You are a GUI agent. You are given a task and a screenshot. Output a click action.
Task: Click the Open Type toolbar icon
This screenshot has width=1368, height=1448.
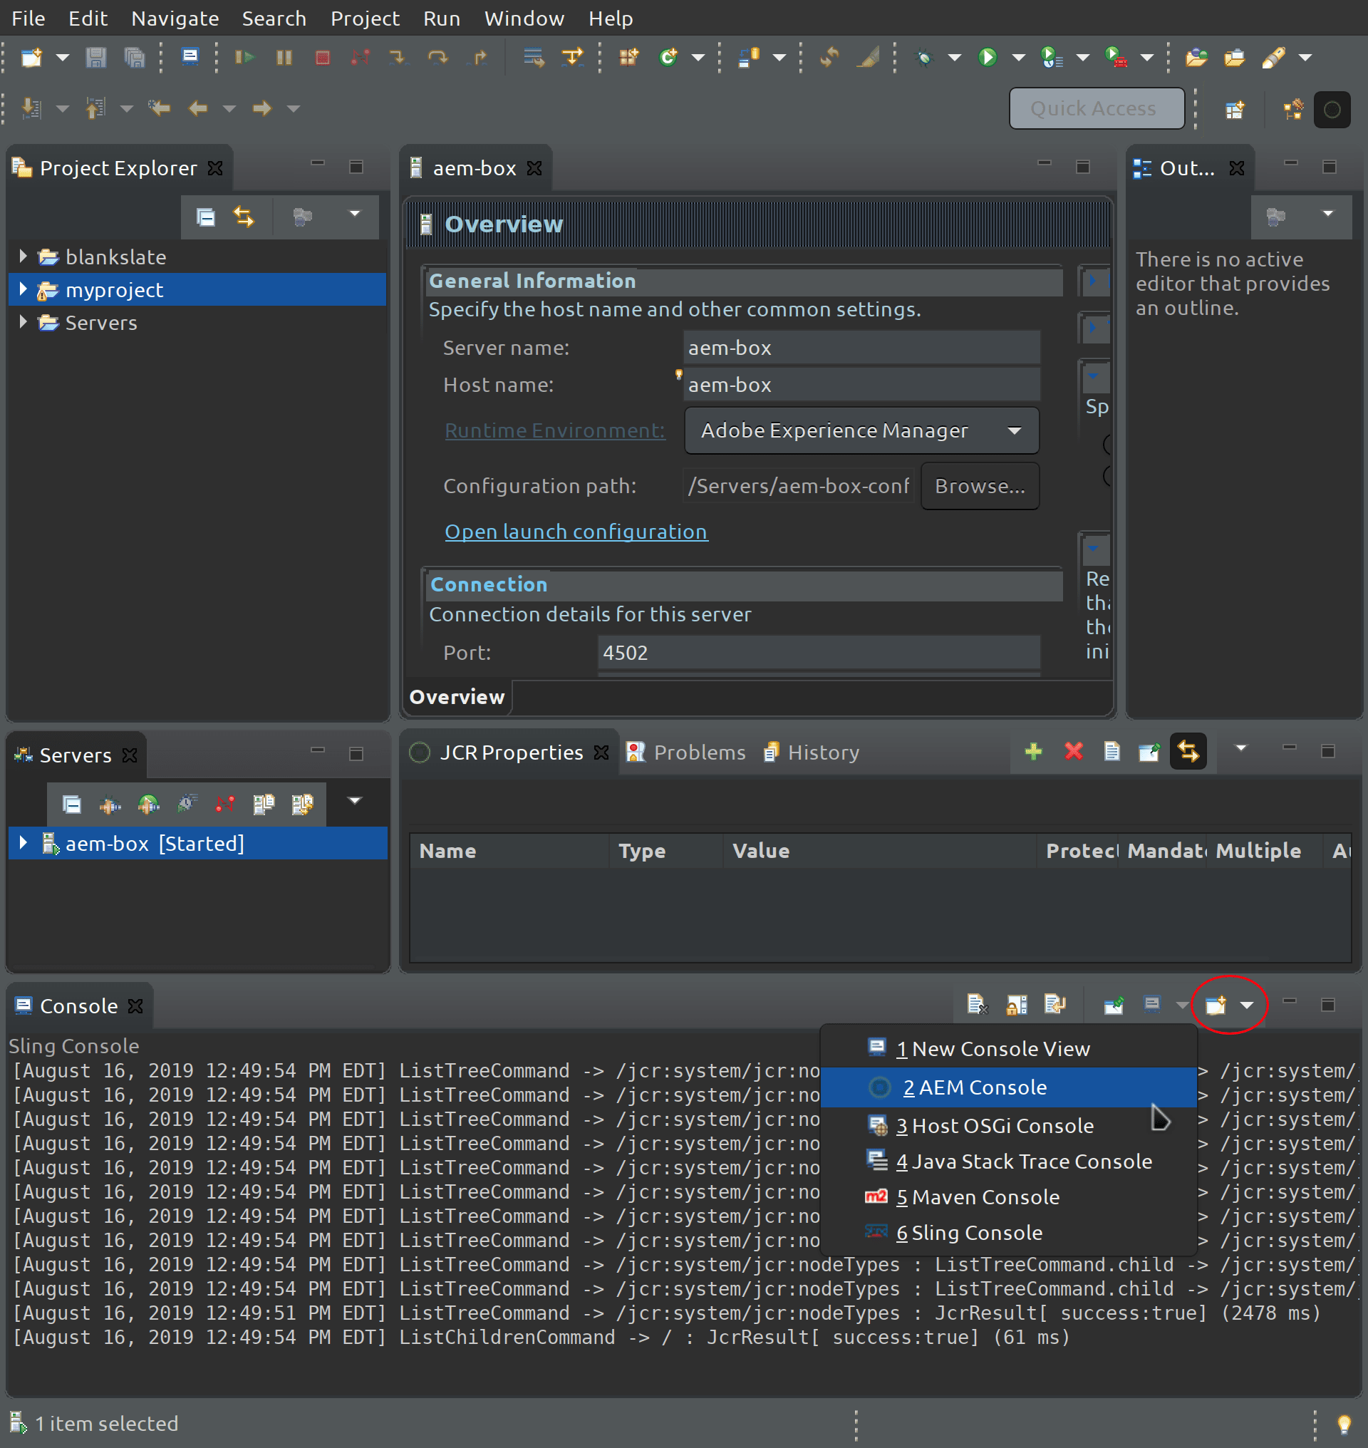pyautogui.click(x=1196, y=58)
